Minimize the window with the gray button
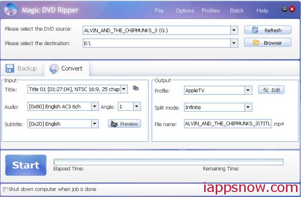 coord(284,9)
